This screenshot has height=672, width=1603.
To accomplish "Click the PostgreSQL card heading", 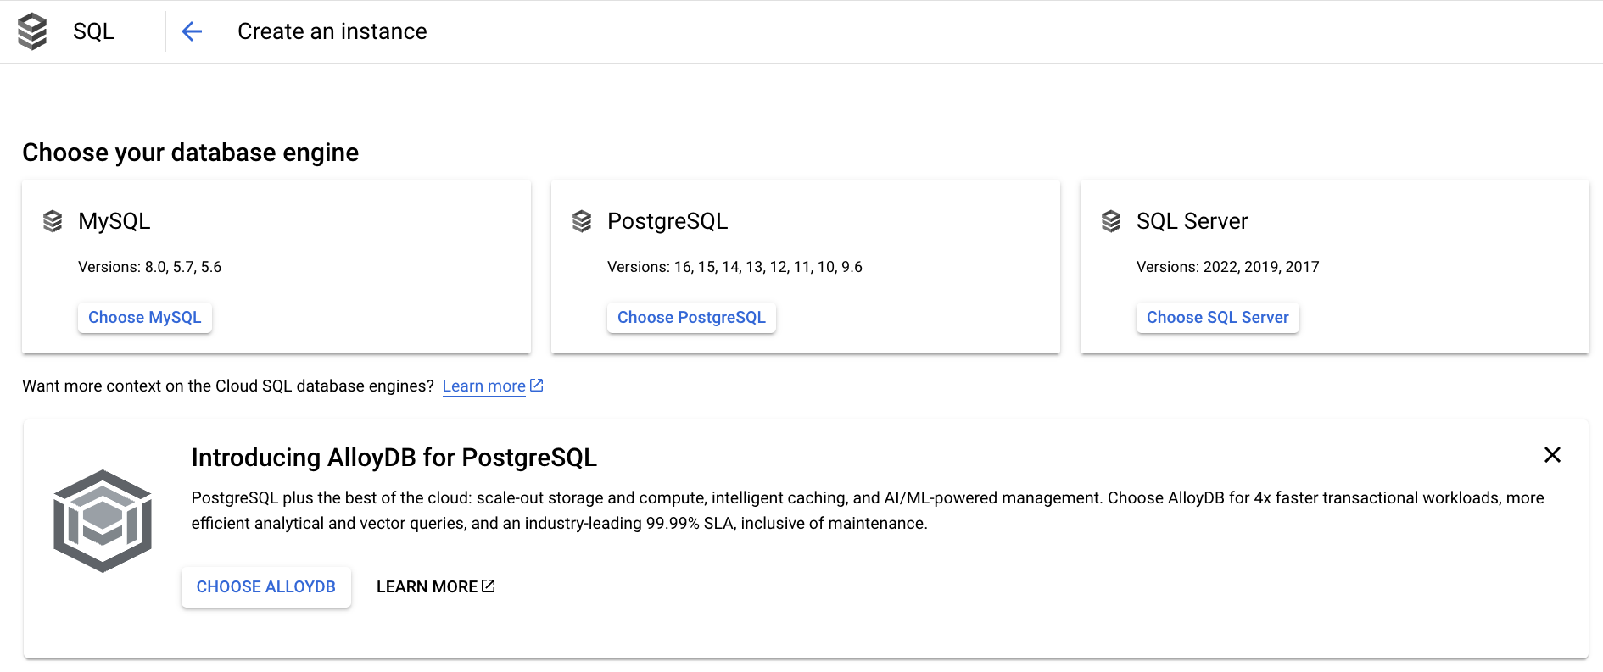I will pyautogui.click(x=667, y=221).
